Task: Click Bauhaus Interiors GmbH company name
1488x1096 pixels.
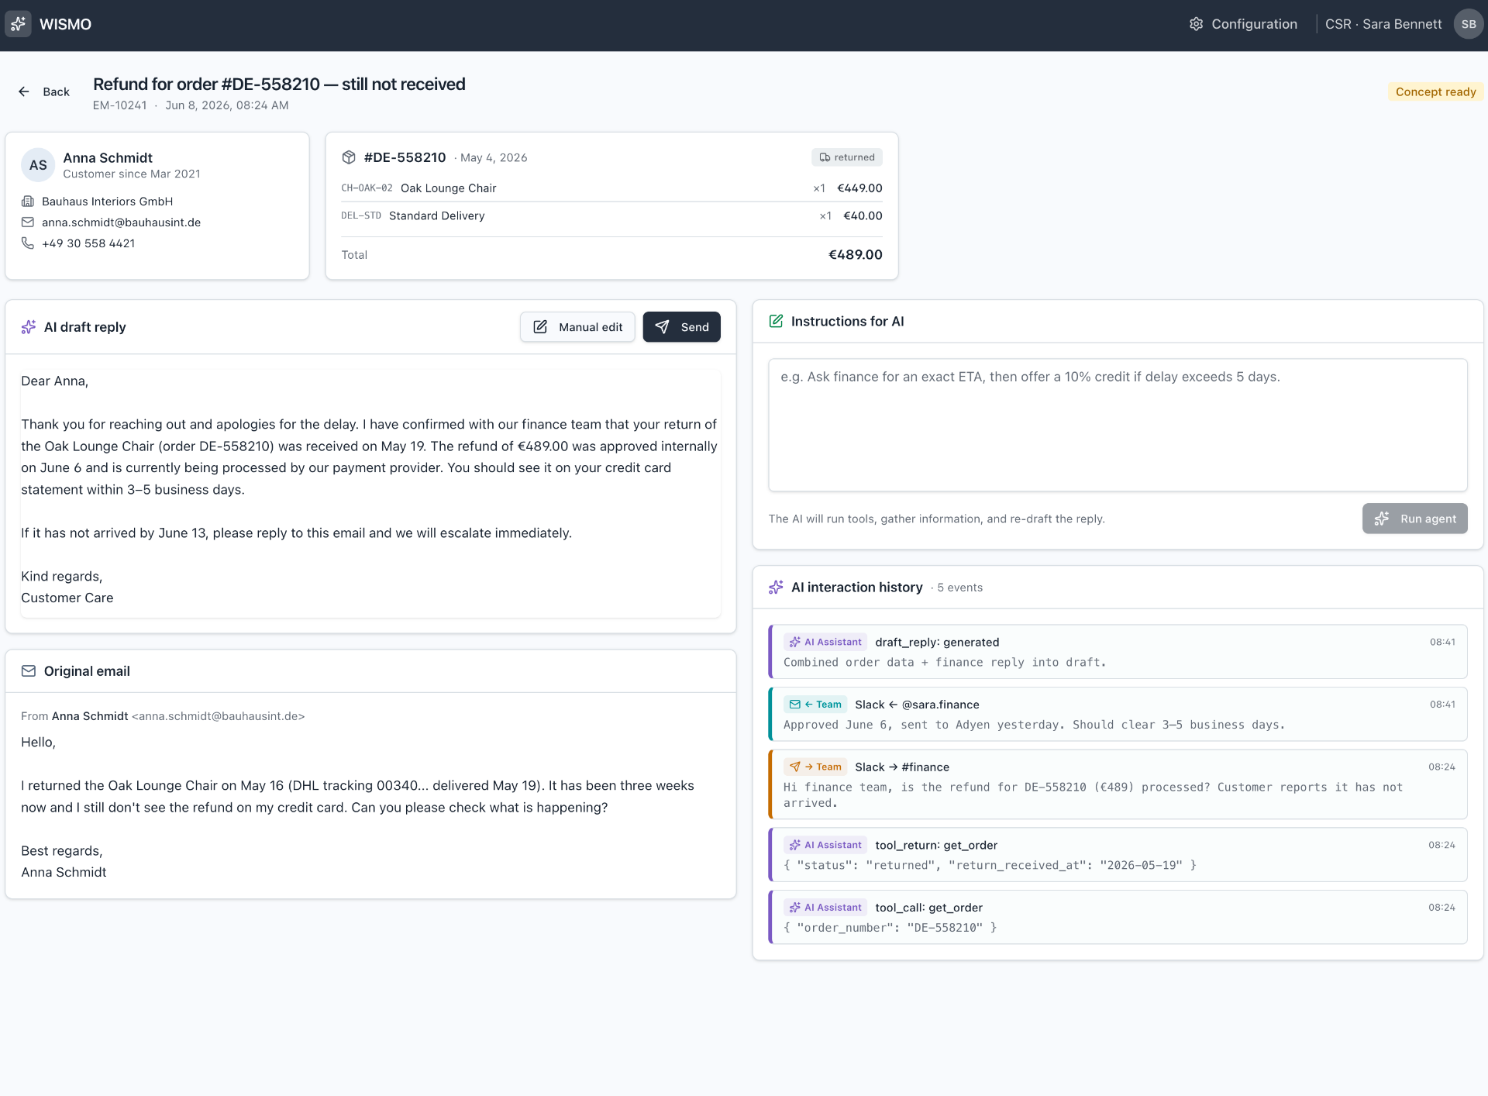Action: click(107, 202)
